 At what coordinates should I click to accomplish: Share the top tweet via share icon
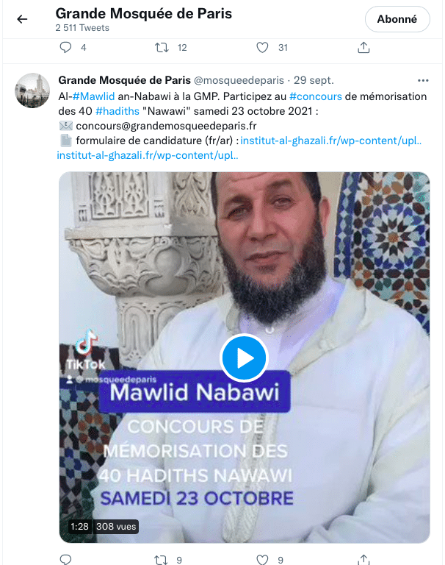click(363, 48)
